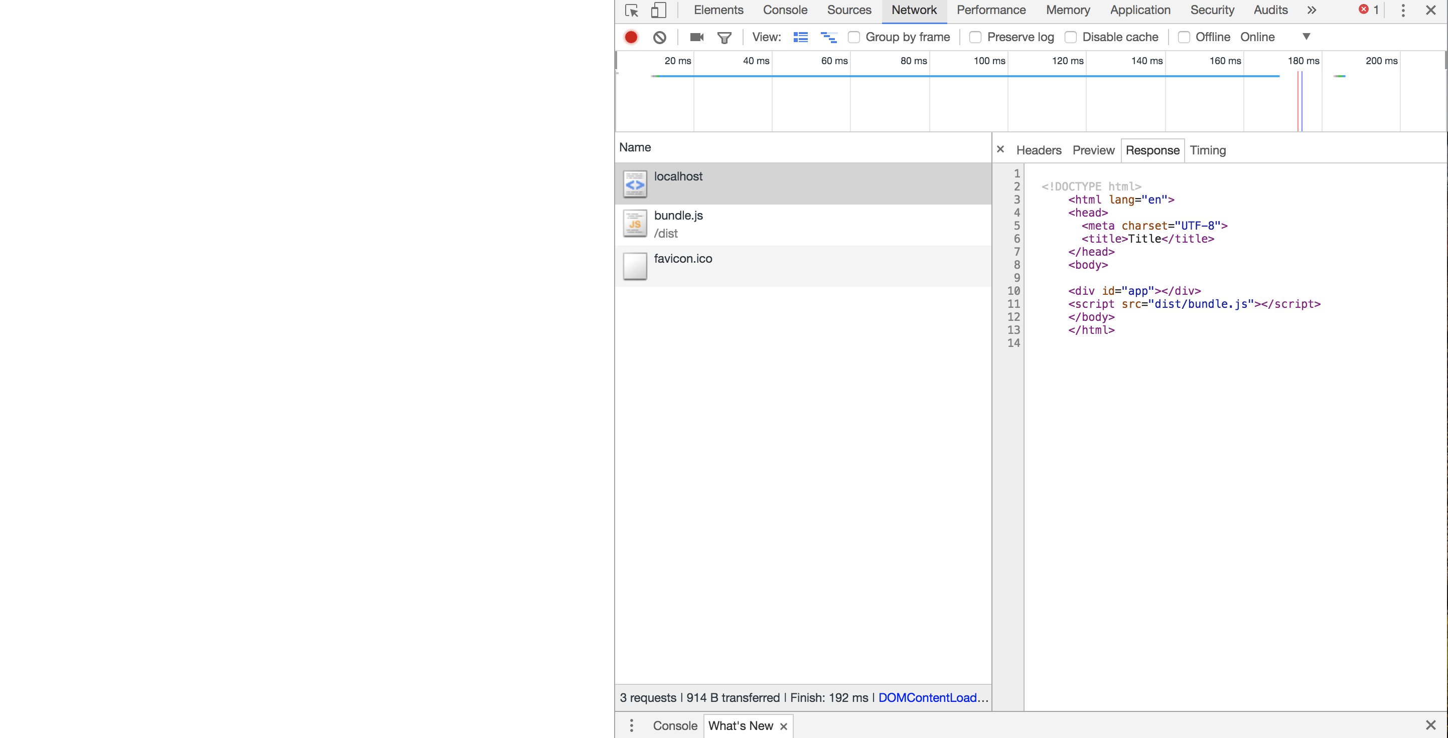The image size is (1448, 738).
Task: Toggle the waterfall overview view icon
Action: 828,37
